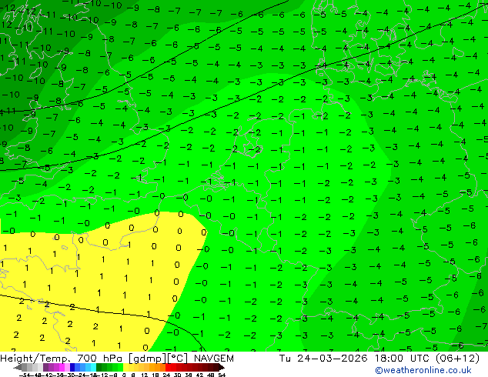This screenshot has height=377, width=488.
Task: Click the NAVGEM model name in title
Action: (214, 359)
